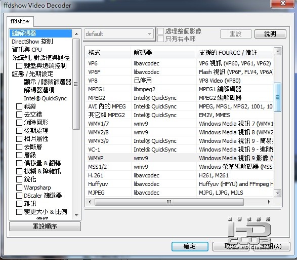
Task: Open the default preset dropdown
Action: [119, 34]
